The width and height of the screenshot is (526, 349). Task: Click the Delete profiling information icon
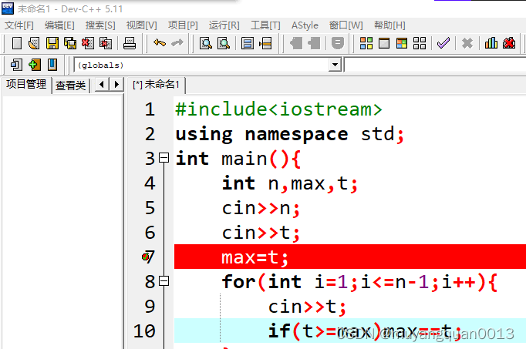tap(509, 43)
